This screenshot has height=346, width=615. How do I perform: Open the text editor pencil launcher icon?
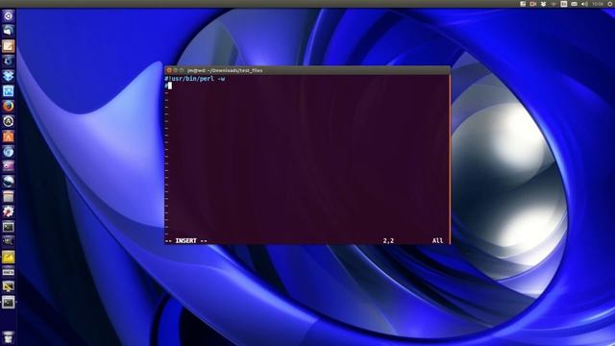(x=9, y=46)
